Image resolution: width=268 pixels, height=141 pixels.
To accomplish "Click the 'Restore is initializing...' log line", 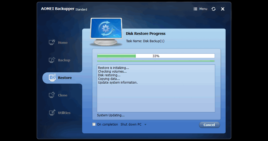I will [114, 68].
